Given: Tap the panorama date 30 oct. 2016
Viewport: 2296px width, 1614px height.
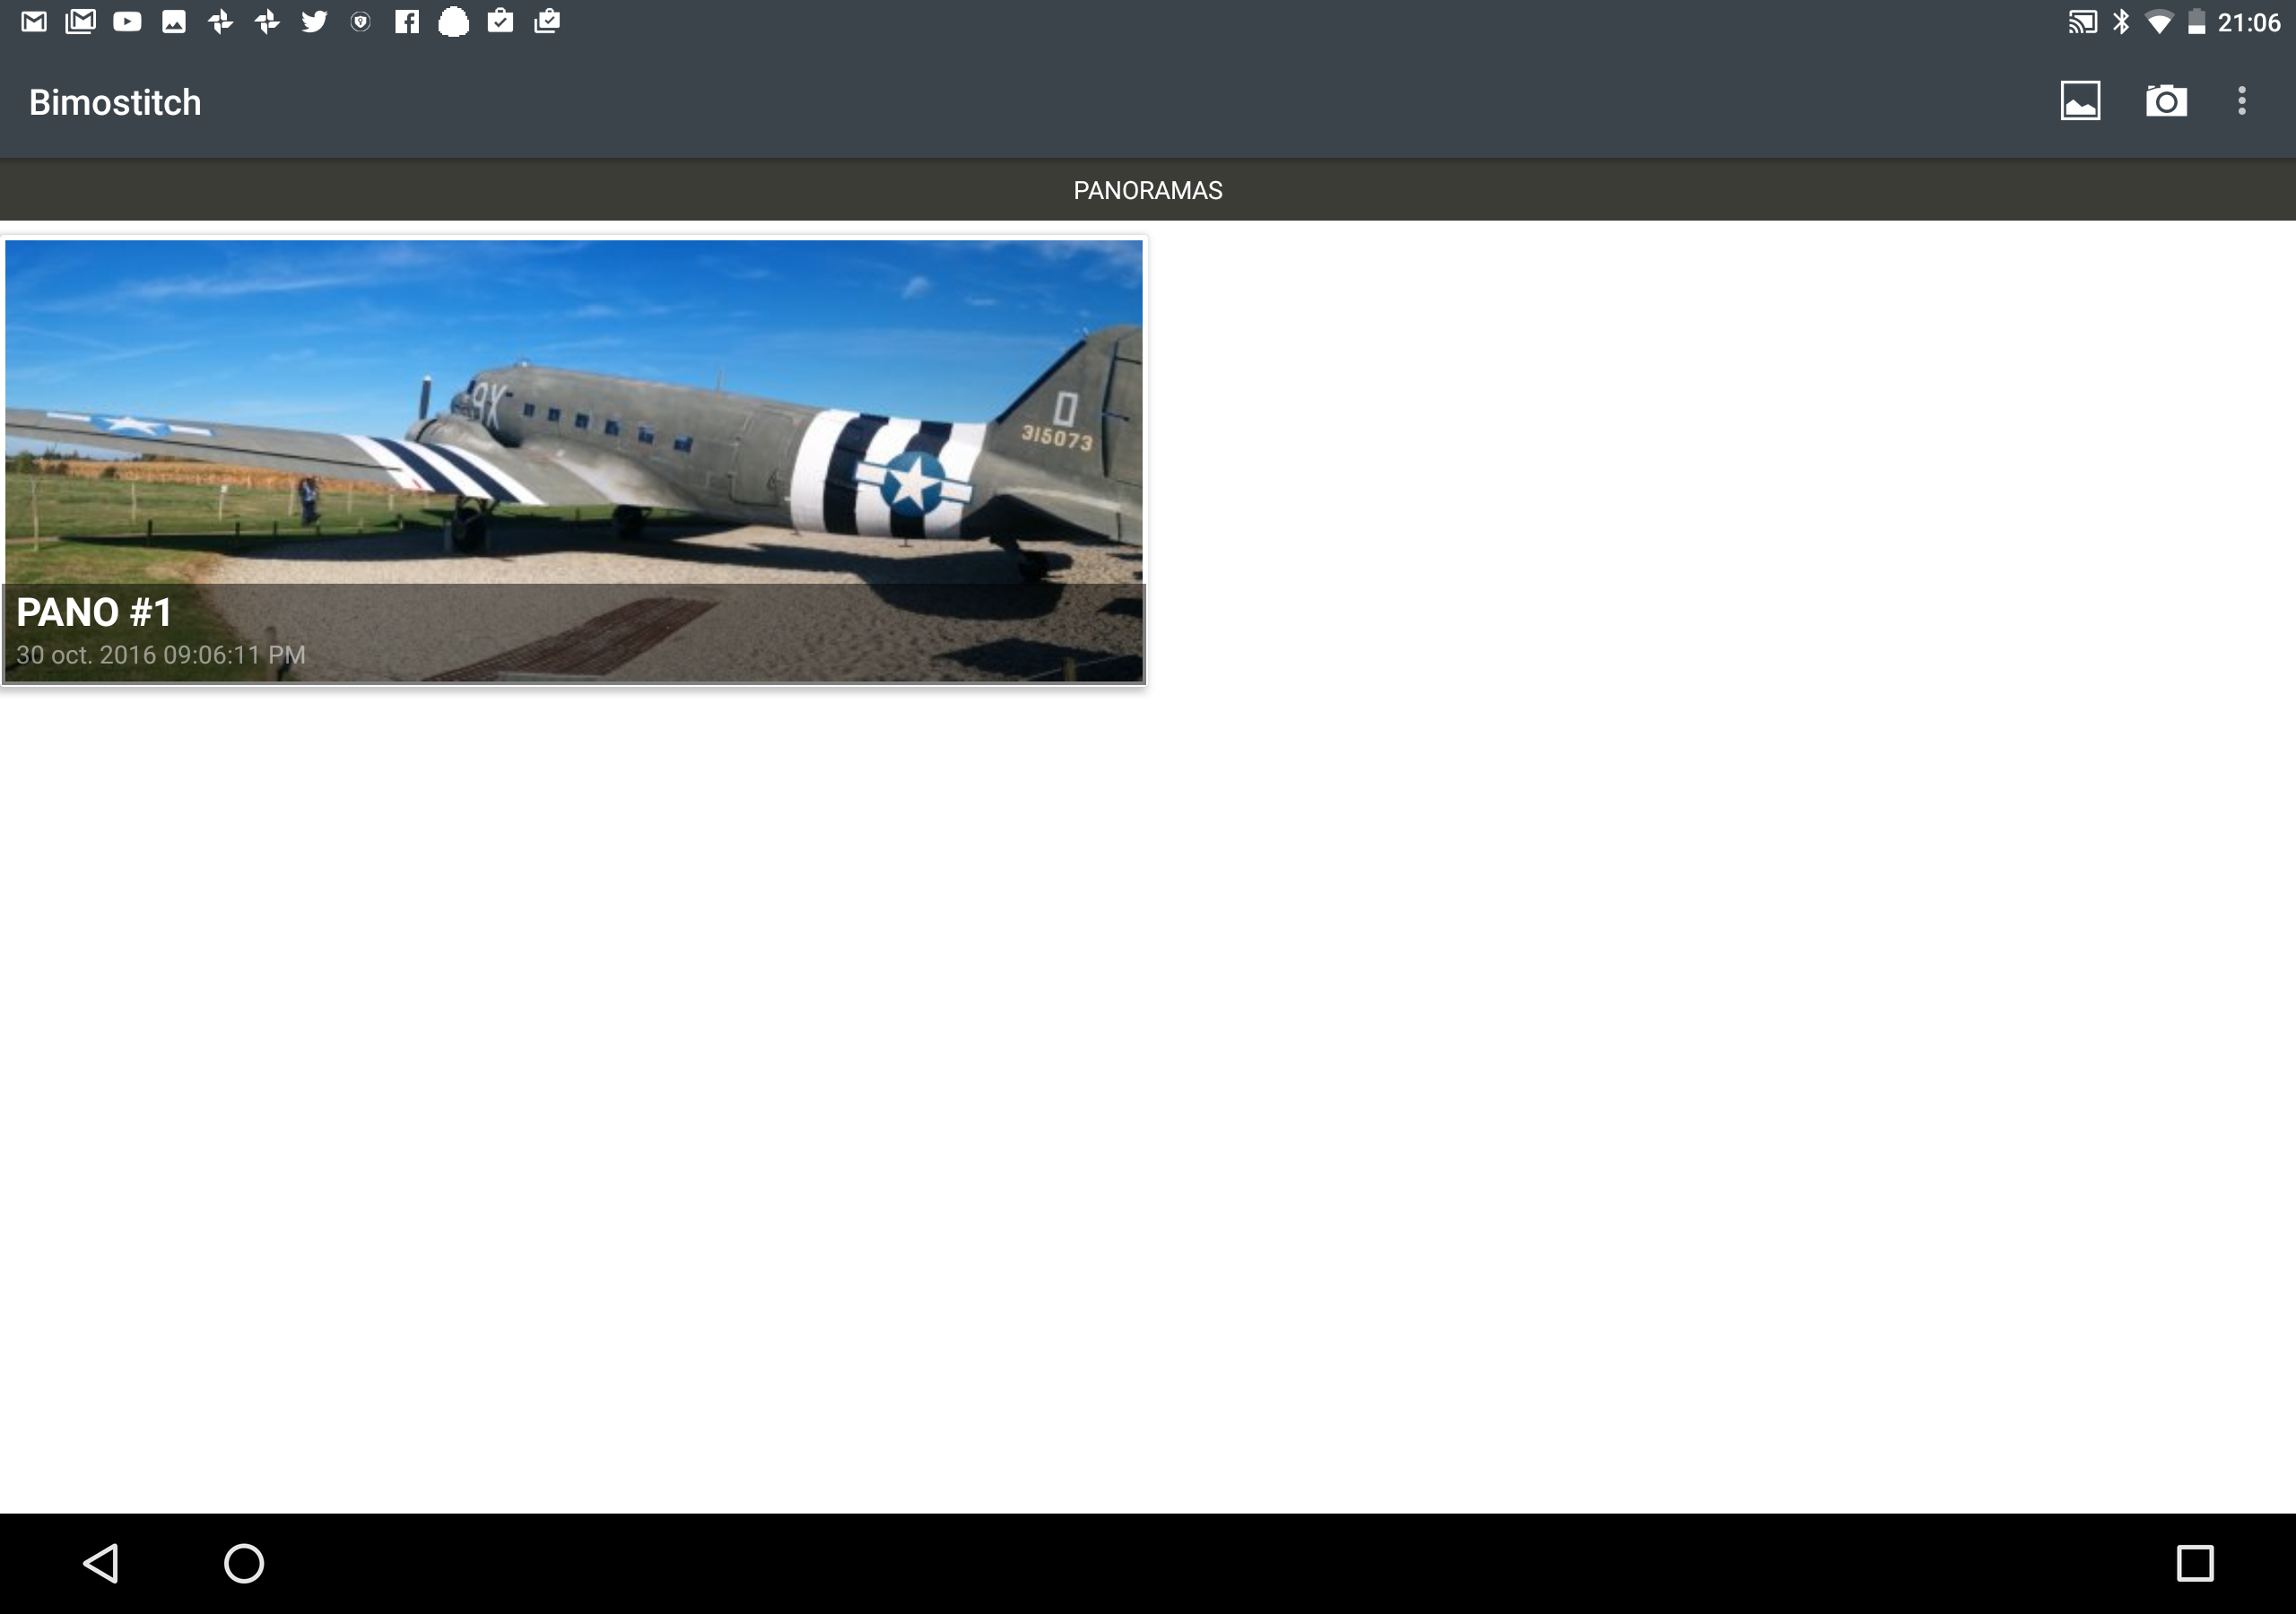Looking at the screenshot, I should click(x=160, y=655).
